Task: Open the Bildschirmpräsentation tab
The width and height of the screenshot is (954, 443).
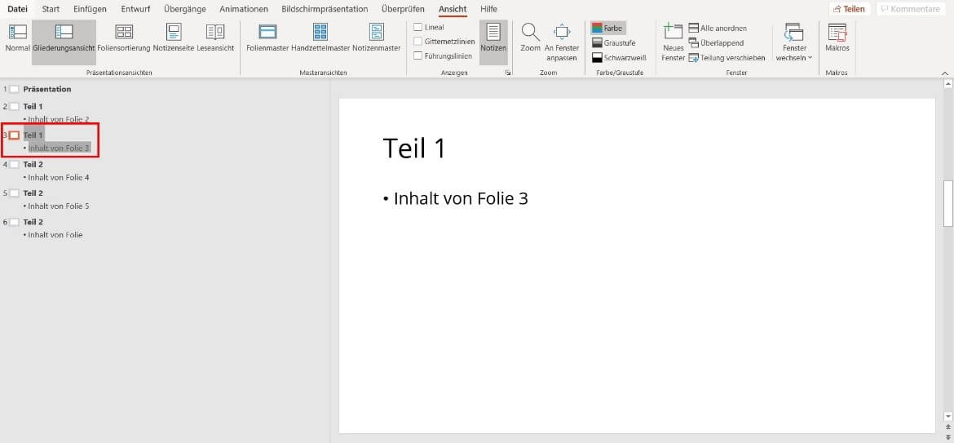Action: coord(325,9)
